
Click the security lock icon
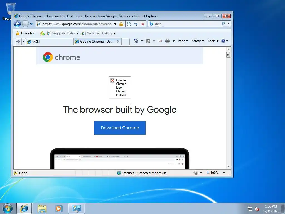[x=121, y=24]
